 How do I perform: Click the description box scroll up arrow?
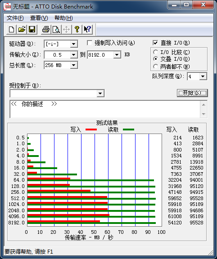pos(204,105)
